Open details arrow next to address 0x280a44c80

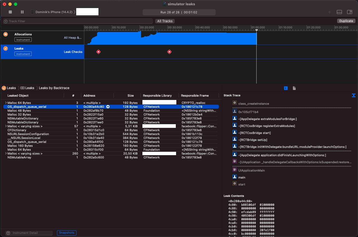(x=108, y=106)
